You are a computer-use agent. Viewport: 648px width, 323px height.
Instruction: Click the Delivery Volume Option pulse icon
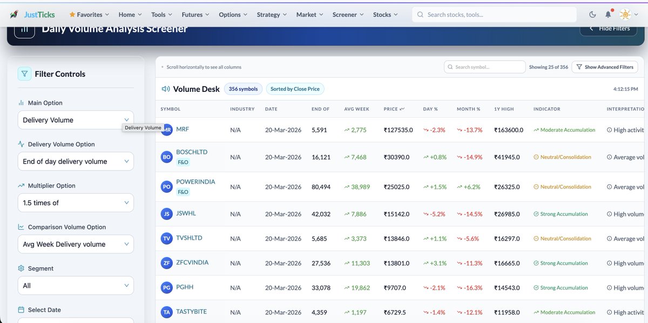coord(21,144)
